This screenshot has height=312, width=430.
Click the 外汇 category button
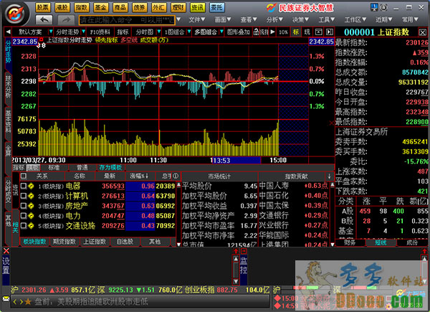coord(159,7)
